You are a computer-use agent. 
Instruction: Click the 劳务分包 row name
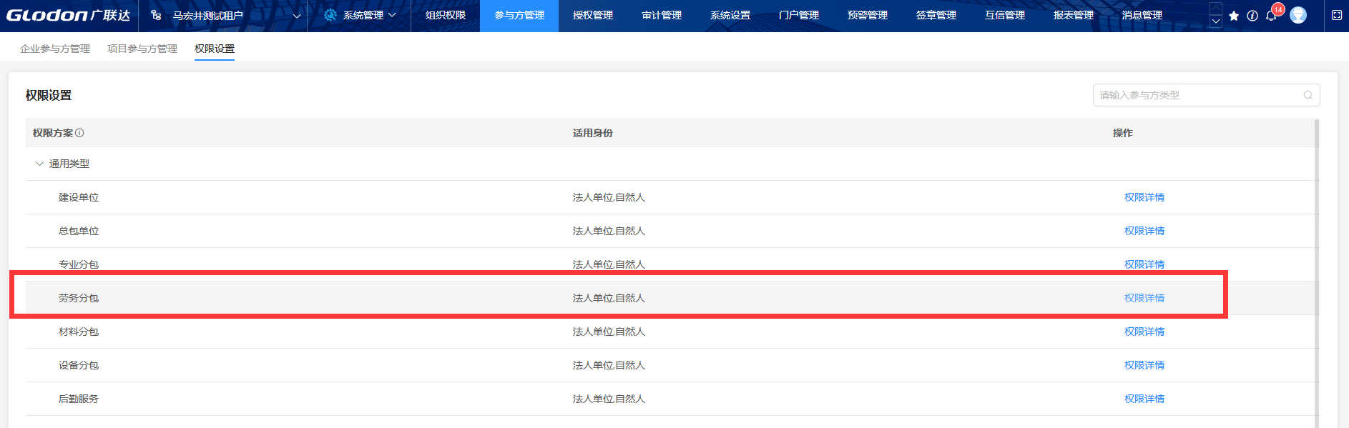tap(79, 298)
